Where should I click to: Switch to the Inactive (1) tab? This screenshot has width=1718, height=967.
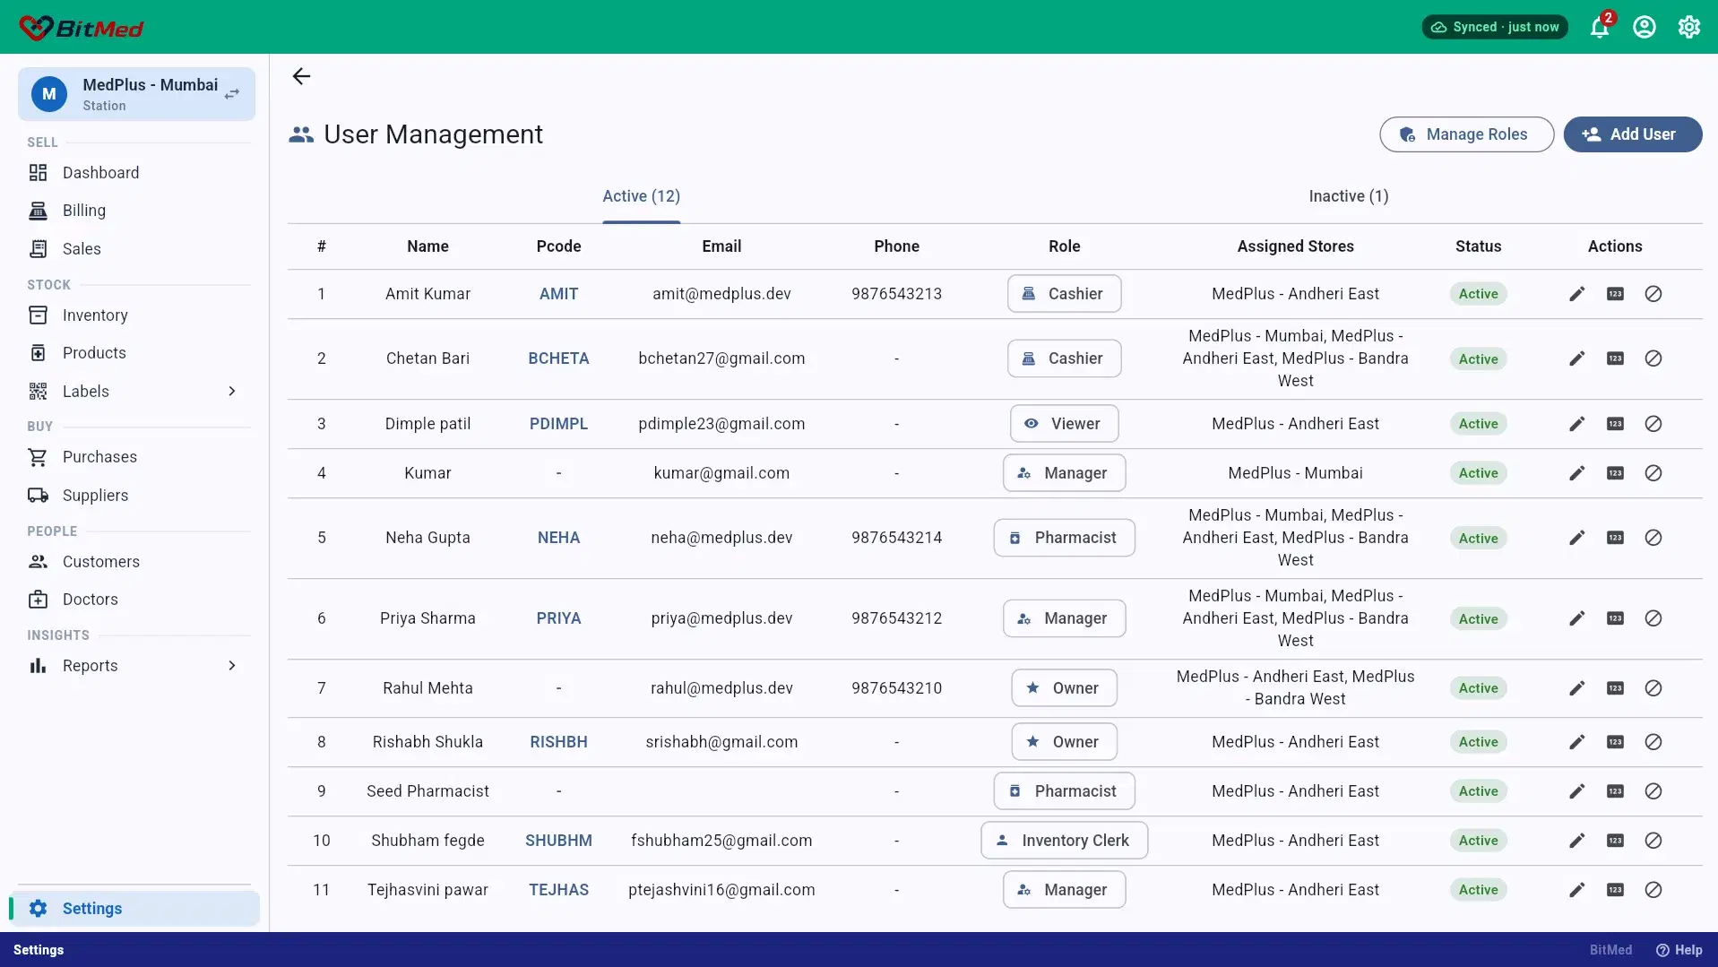tap(1348, 196)
